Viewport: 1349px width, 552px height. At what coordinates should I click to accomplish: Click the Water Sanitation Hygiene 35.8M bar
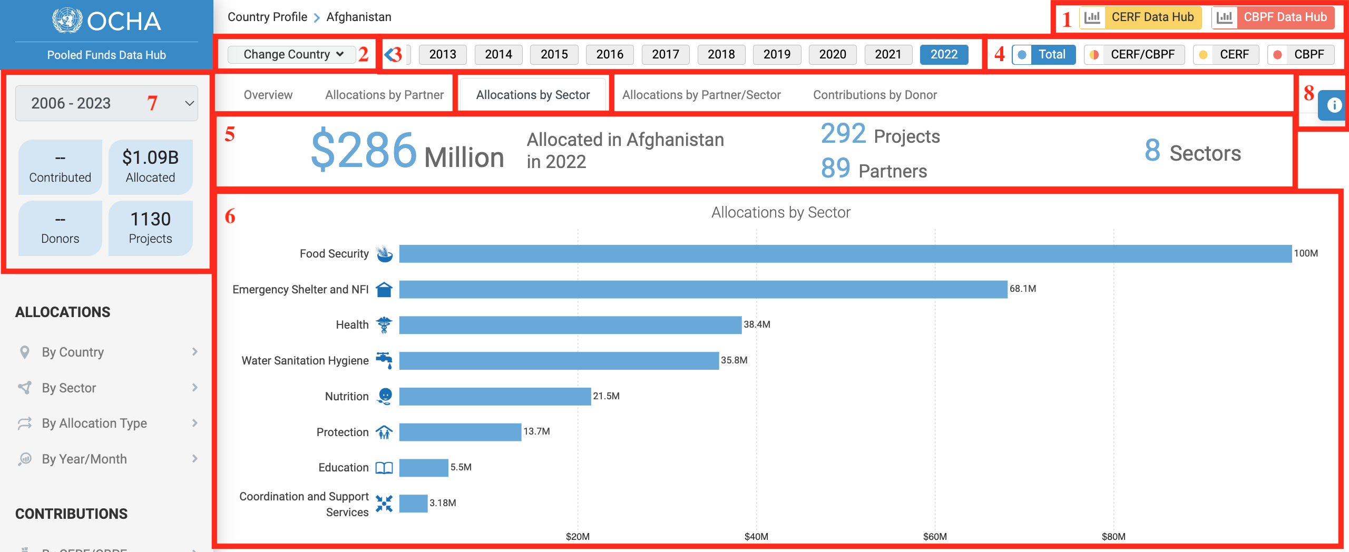click(x=559, y=360)
